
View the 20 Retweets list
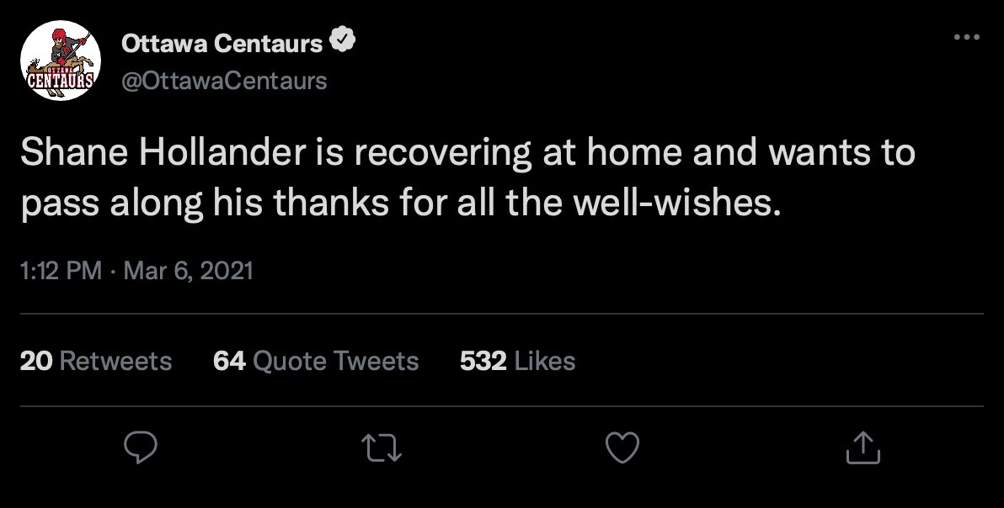click(95, 362)
